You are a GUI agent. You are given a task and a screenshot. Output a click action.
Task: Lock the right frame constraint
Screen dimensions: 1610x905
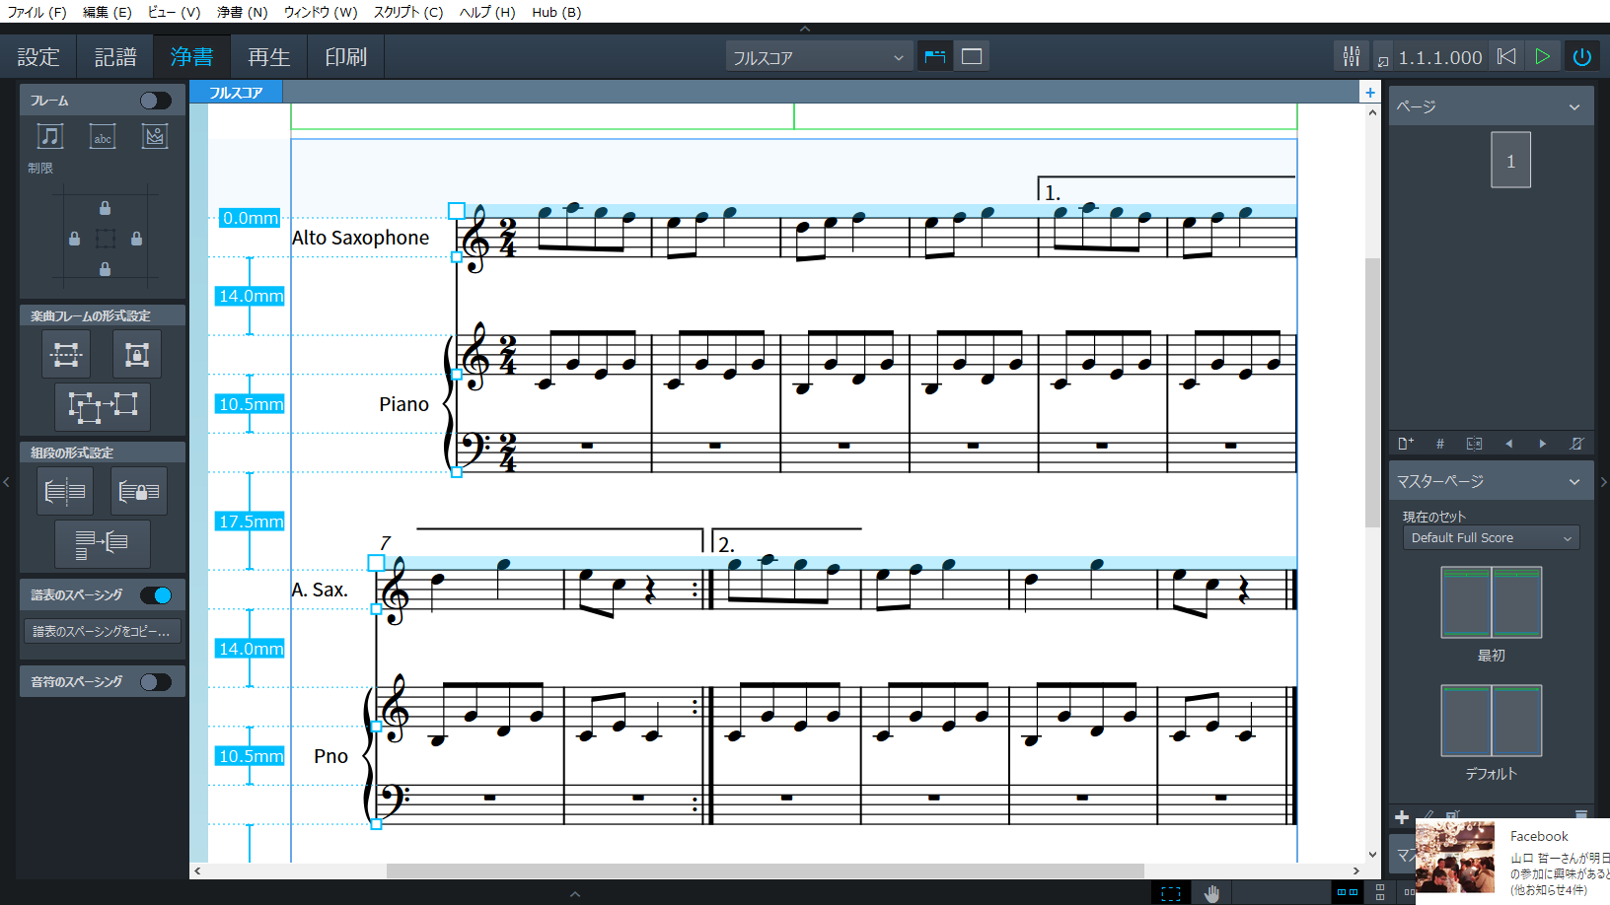[x=136, y=239]
